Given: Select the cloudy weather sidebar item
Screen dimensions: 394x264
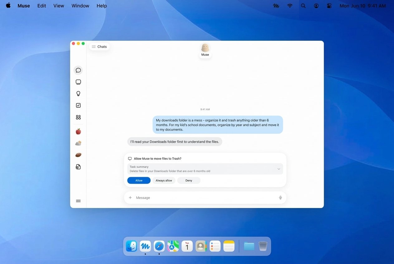Looking at the screenshot, I should pyautogui.click(x=78, y=143).
